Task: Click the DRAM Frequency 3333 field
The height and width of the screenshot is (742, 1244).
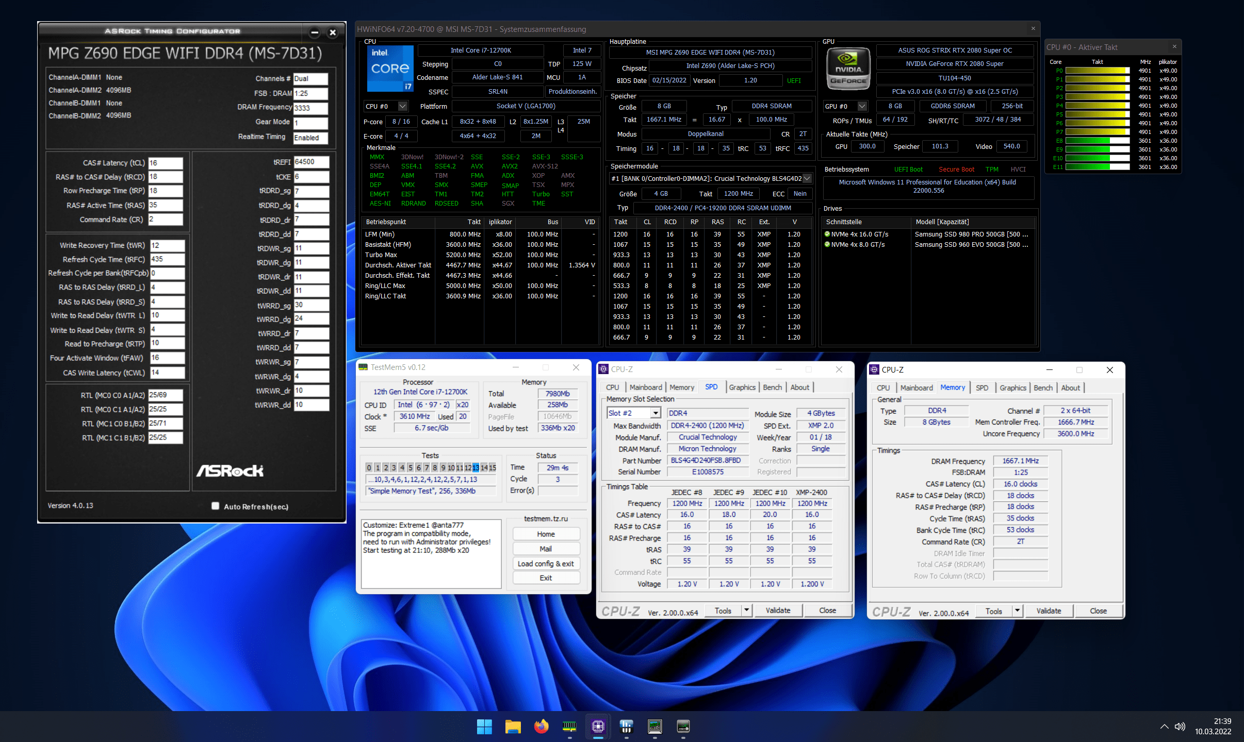Action: (x=310, y=108)
